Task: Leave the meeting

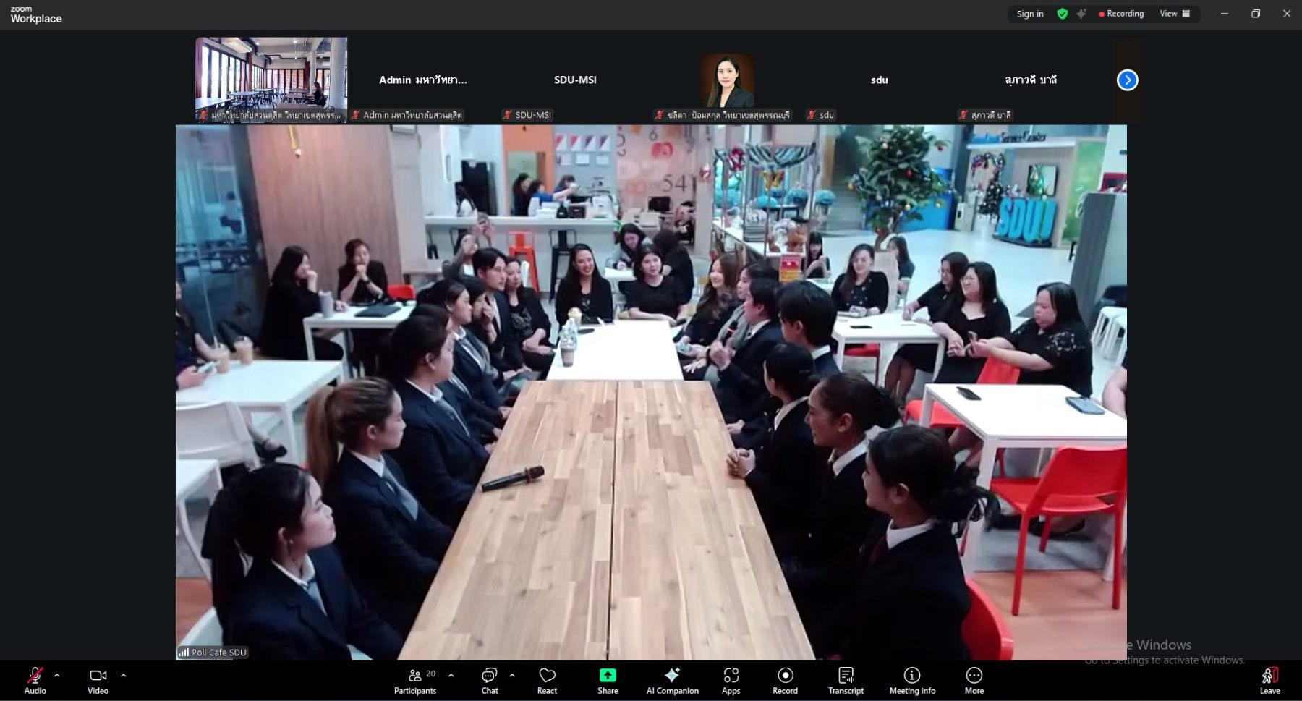Action: [1269, 680]
